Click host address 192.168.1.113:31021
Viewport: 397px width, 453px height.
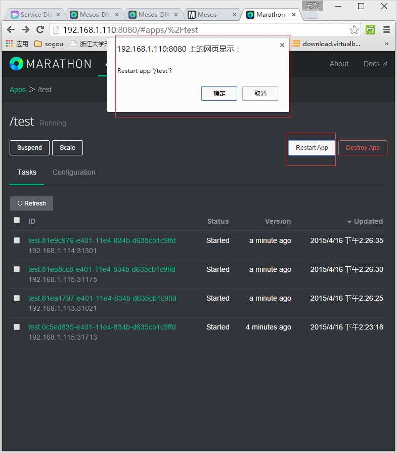click(x=63, y=308)
